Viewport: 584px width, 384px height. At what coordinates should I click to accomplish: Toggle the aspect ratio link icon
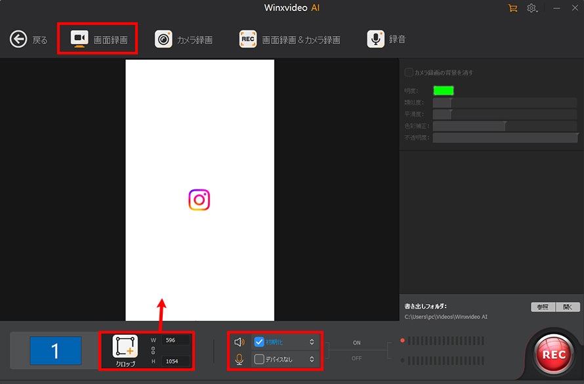click(153, 351)
